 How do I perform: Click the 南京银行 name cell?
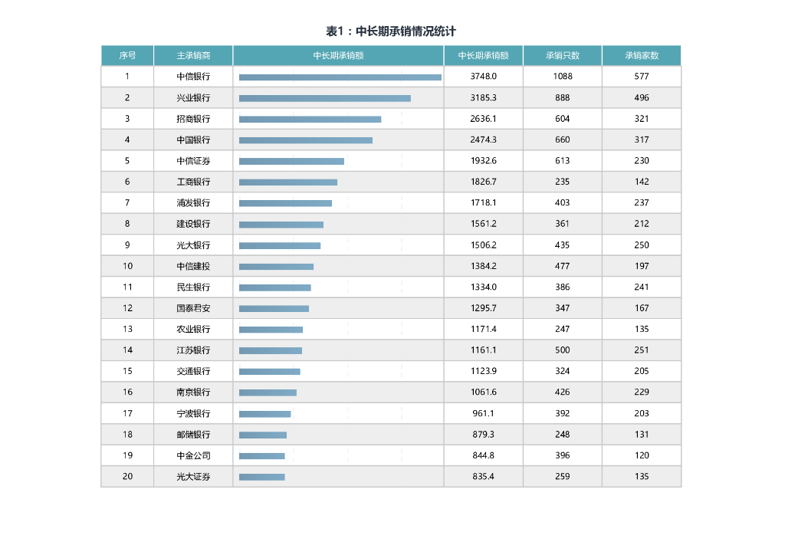point(193,392)
